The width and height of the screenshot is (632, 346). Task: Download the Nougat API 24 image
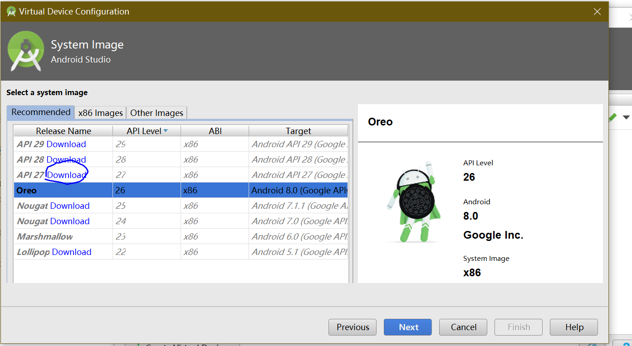point(70,221)
